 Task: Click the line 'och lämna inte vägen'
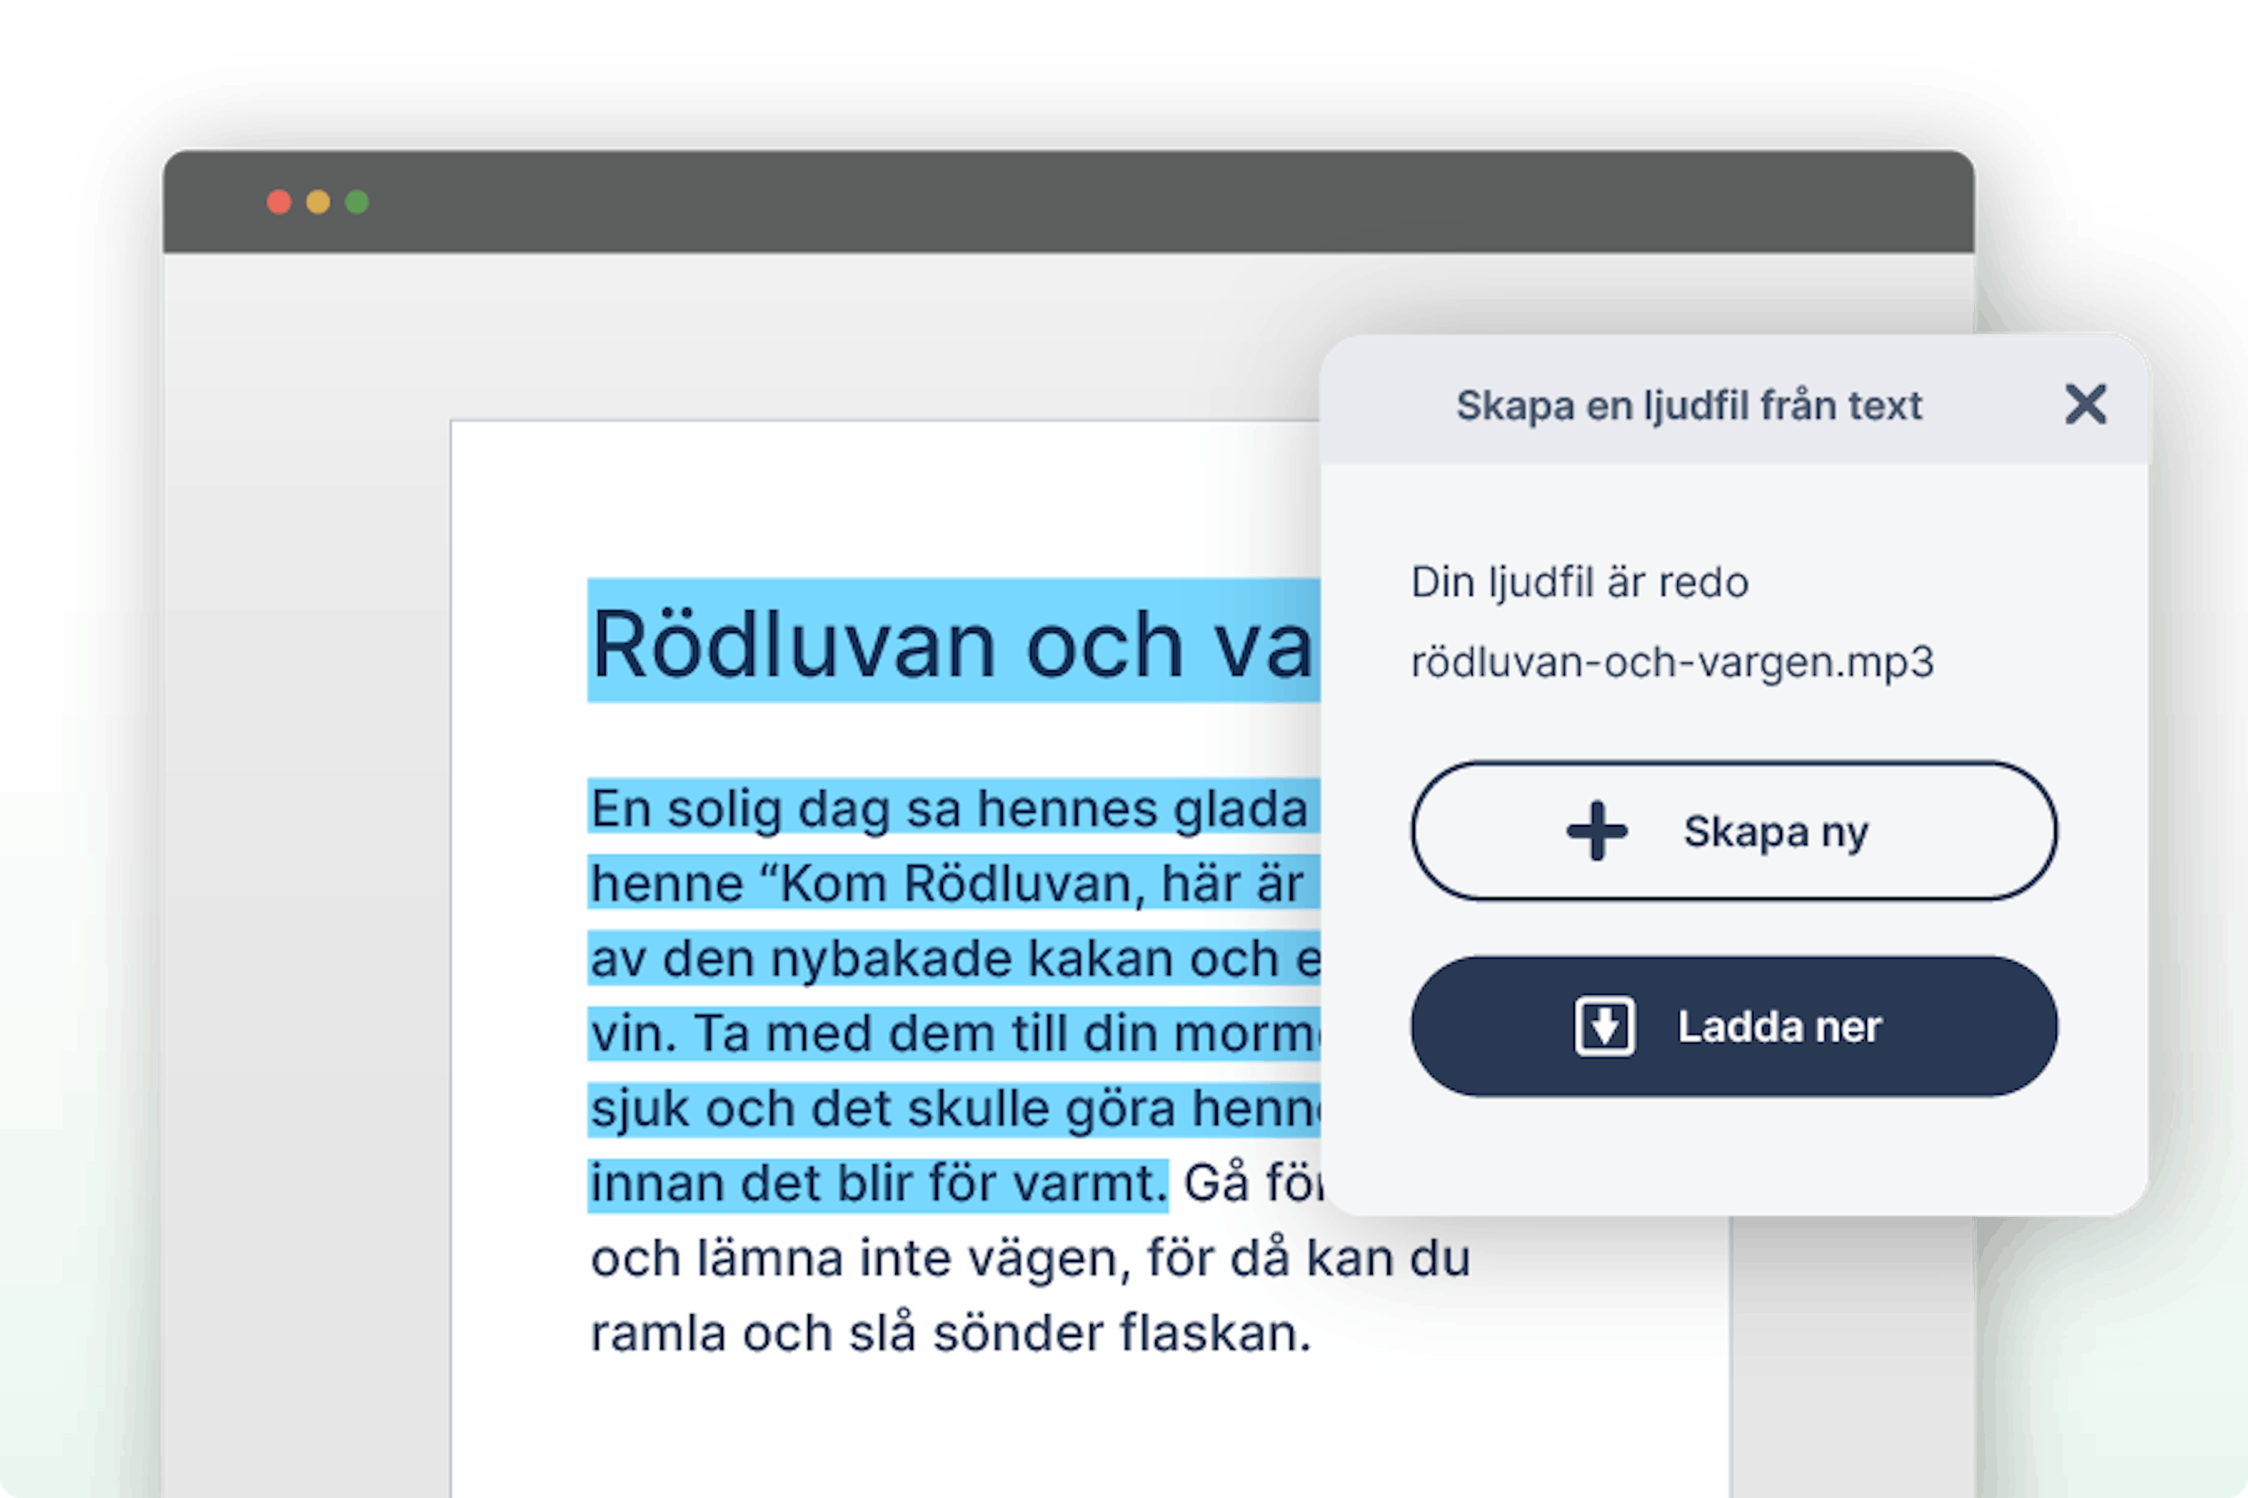click(1029, 1258)
